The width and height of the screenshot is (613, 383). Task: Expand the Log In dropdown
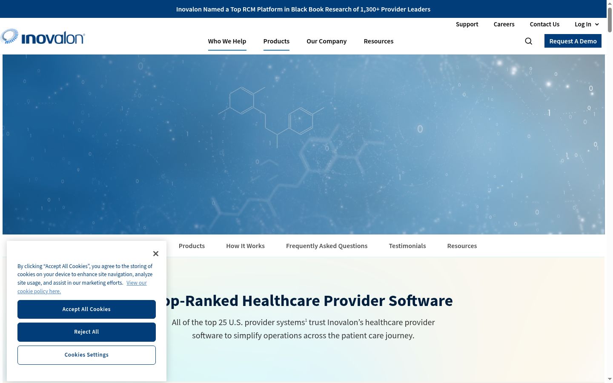pos(587,24)
